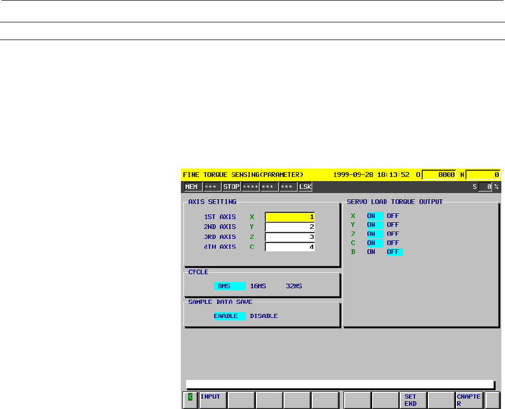The width and height of the screenshot is (505, 409).
Task: Click the SAMPLE DATA SAVE group label
Action: point(220,302)
